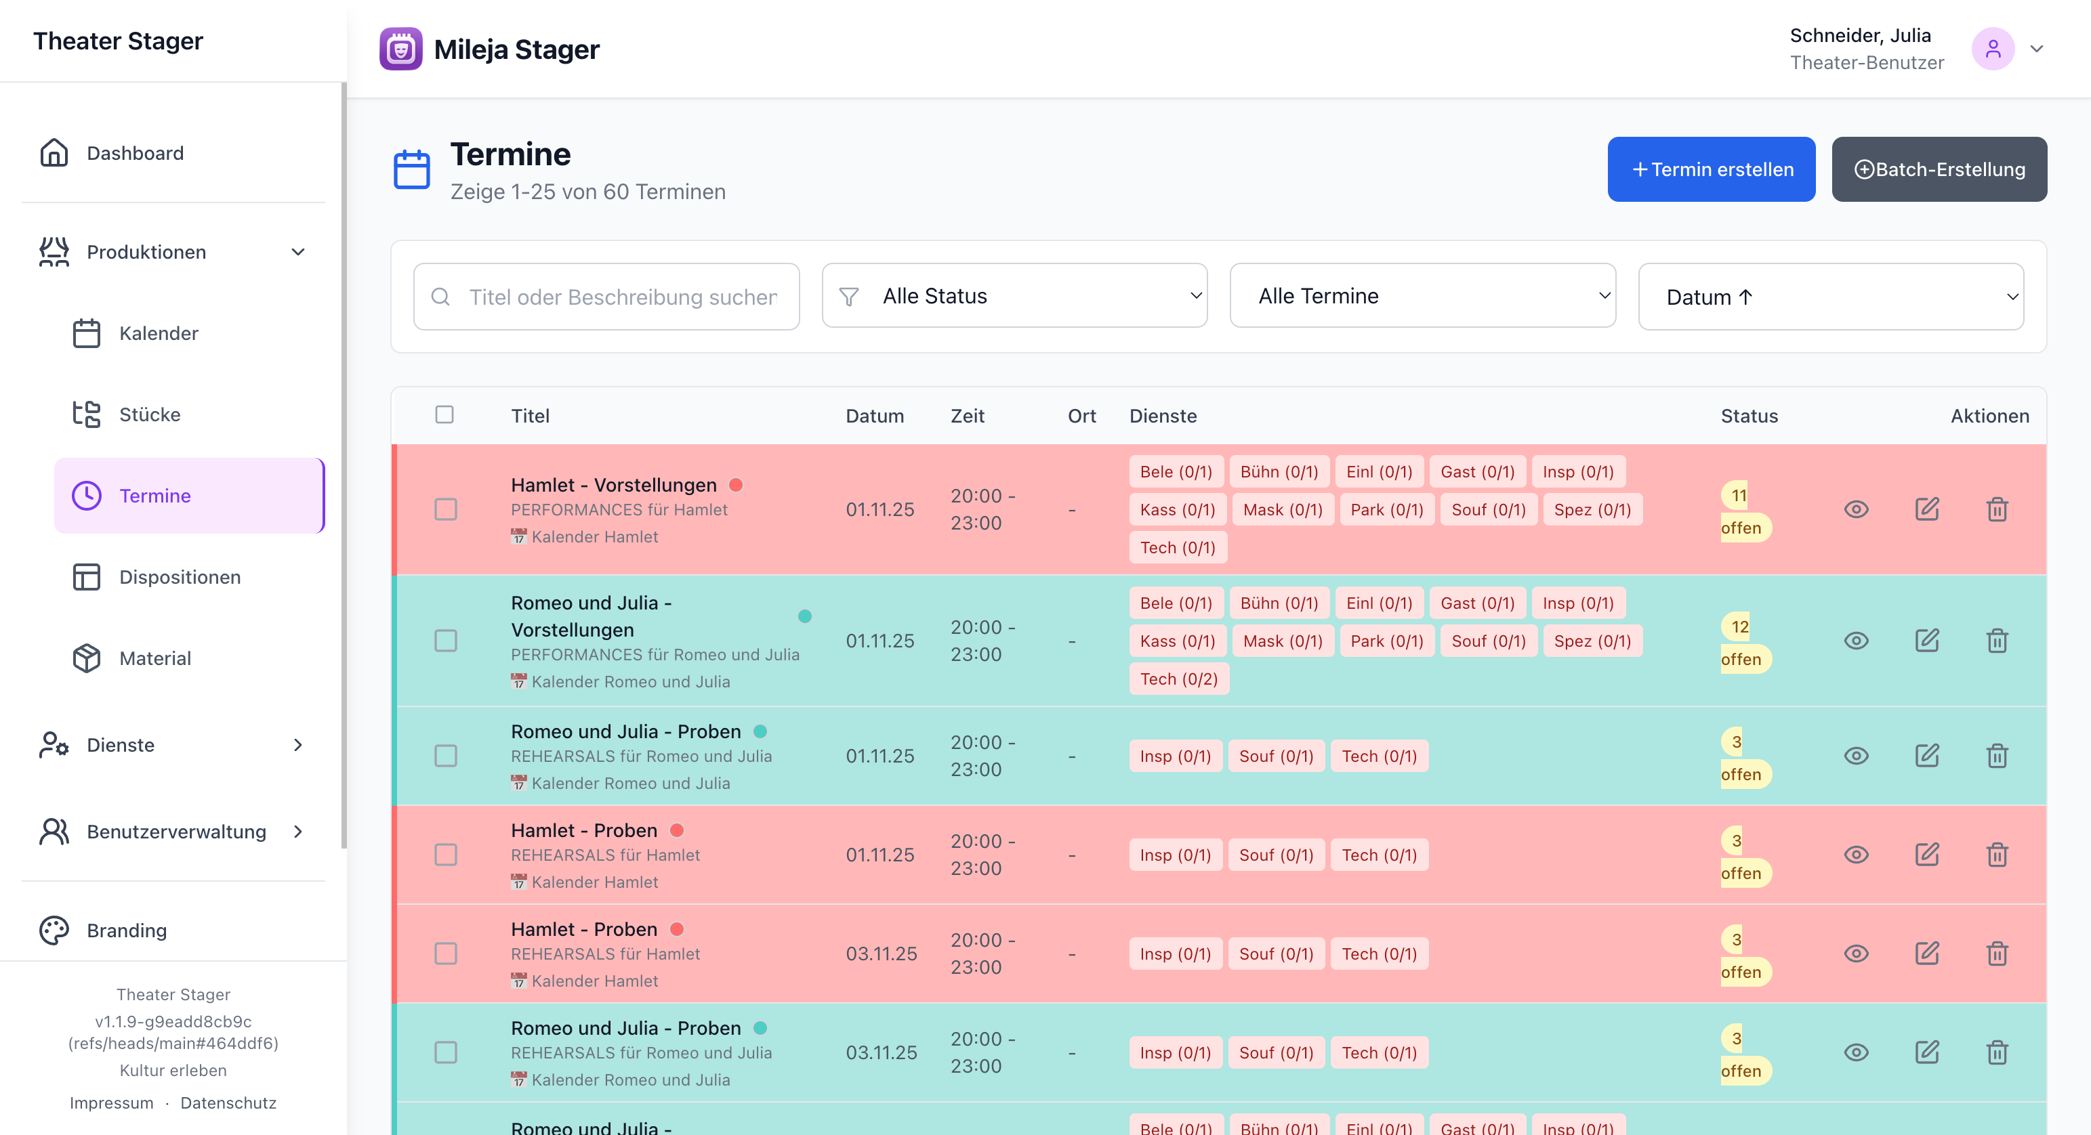Click edit icon for Romeo und Julia - Vorstellungen

(x=1926, y=641)
